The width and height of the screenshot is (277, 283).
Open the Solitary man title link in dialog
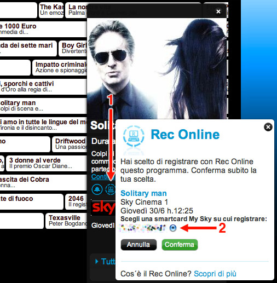[x=143, y=193]
